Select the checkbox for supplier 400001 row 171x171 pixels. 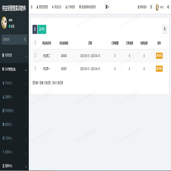tap(35, 68)
